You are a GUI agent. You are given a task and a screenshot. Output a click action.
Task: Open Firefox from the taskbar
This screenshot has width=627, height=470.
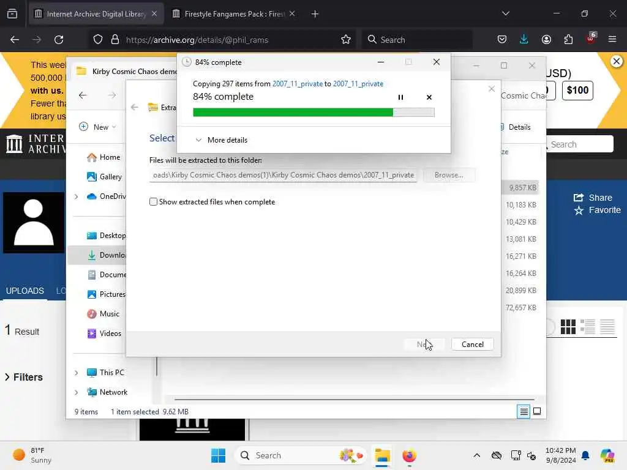(x=409, y=455)
